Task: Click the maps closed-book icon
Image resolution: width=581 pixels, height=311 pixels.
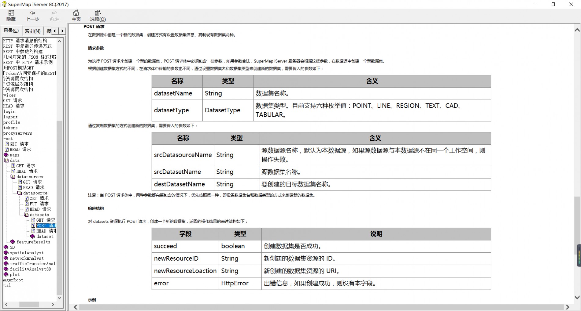Action: click(6, 155)
